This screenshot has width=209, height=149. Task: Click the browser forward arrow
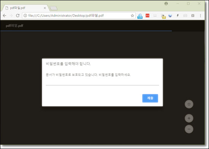(x=11, y=16)
